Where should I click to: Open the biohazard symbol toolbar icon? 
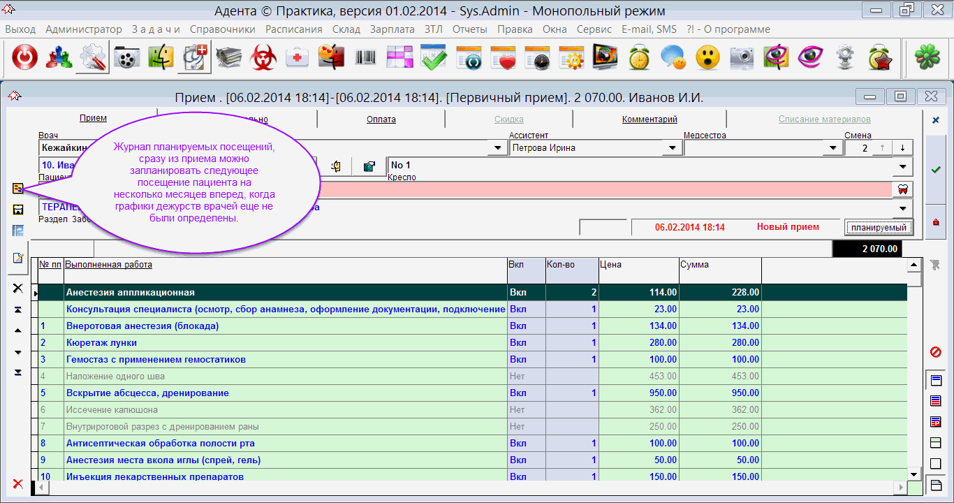tap(263, 58)
